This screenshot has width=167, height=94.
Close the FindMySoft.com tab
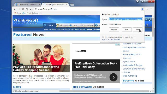click(67, 5)
